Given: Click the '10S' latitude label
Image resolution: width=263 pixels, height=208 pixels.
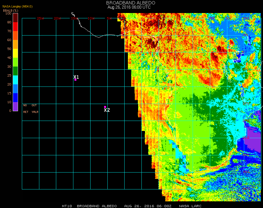Looking at the screenshot, I should point(245,86).
